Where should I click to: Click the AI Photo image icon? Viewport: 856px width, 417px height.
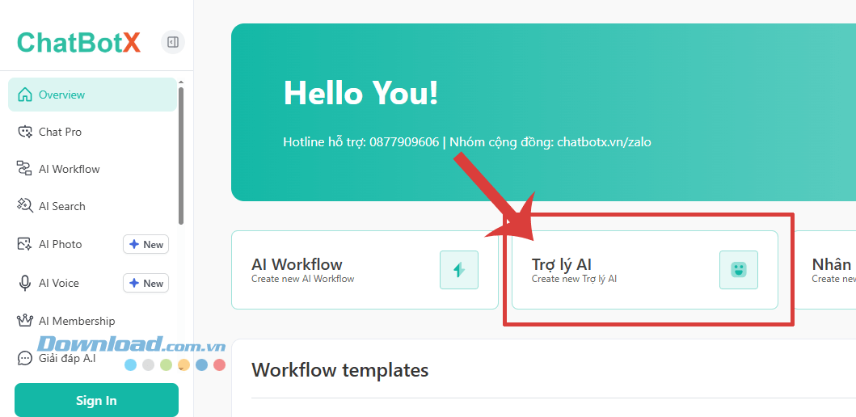click(25, 244)
